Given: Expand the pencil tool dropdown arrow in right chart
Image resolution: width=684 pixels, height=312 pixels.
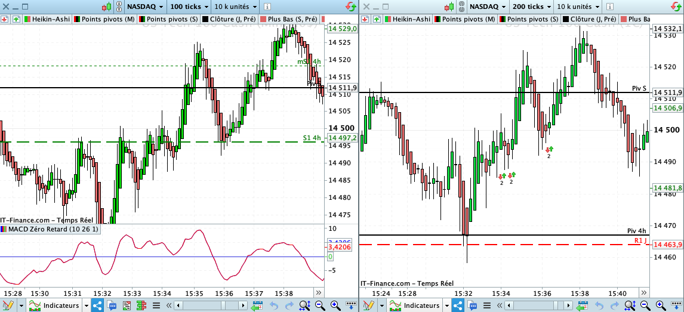Looking at the screenshot, I should [x=382, y=305].
